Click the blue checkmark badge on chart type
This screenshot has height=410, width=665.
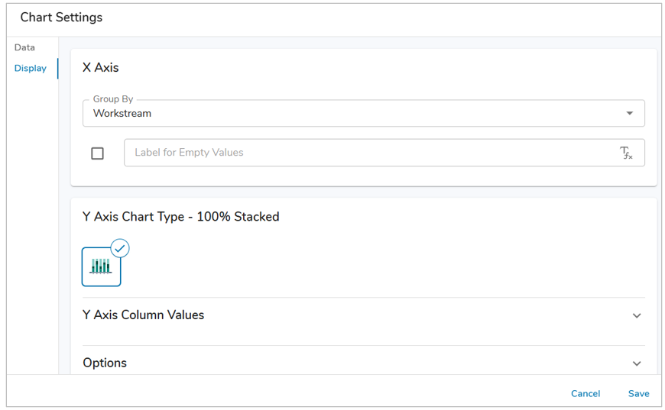pyautogui.click(x=120, y=249)
